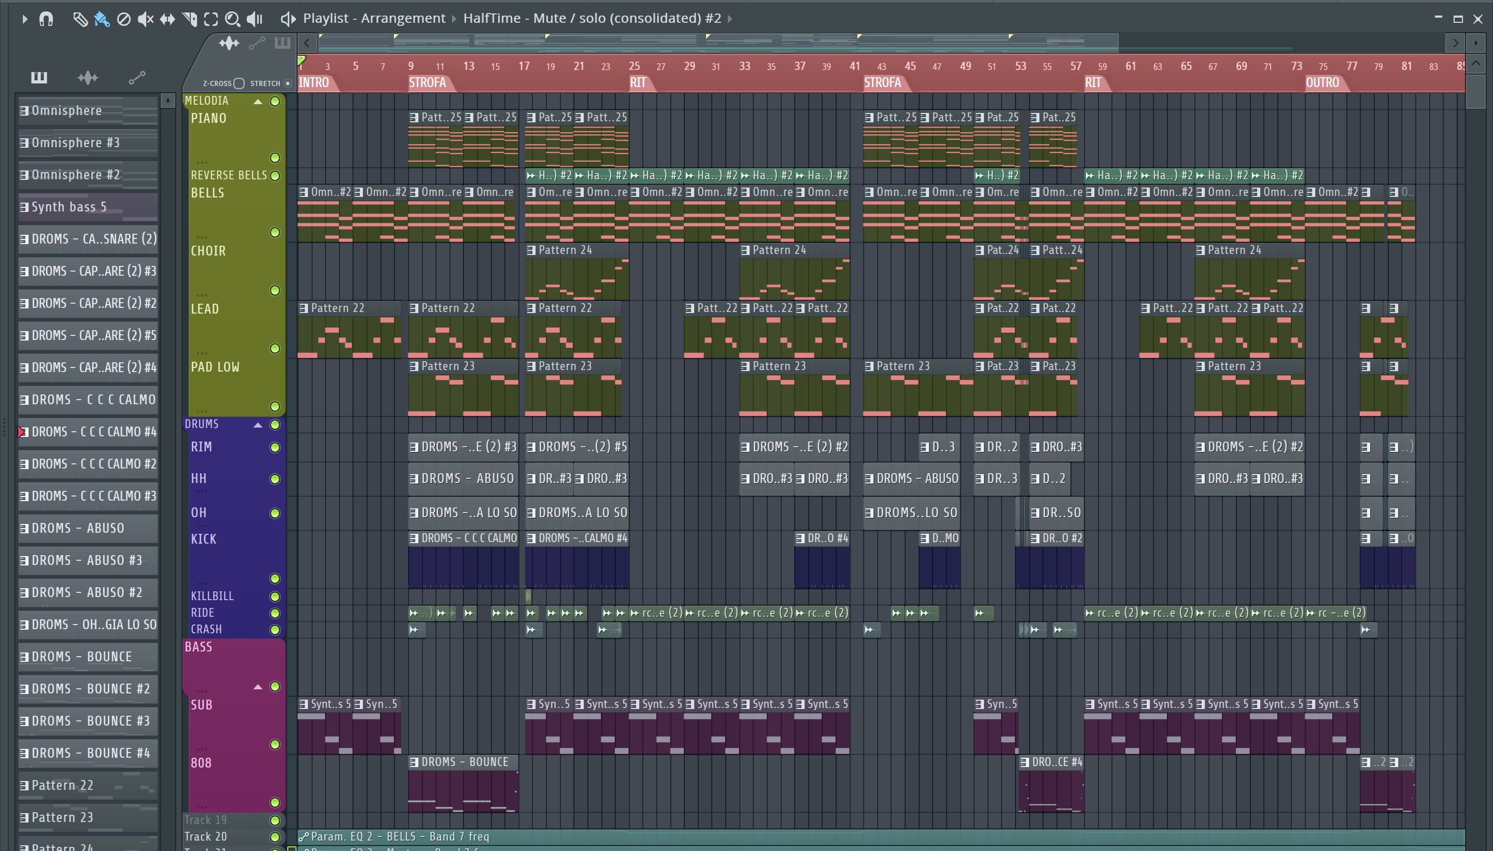Select first Pattern 24 clip in CHOIR
The height and width of the screenshot is (851, 1493).
coord(576,272)
